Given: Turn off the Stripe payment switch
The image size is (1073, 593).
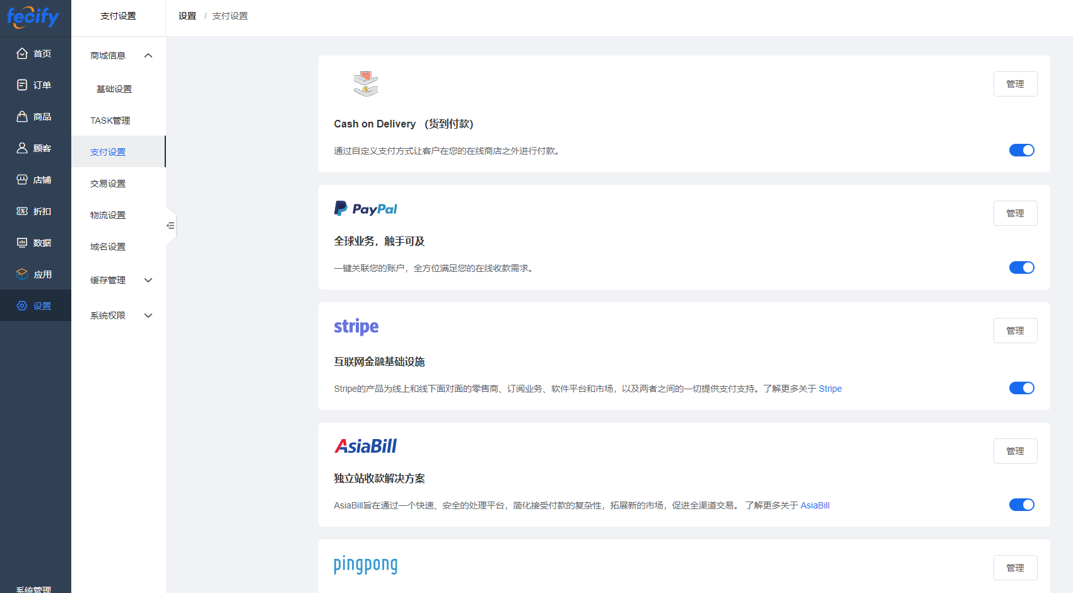Looking at the screenshot, I should (1022, 388).
